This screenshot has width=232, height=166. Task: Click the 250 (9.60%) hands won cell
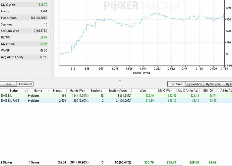[81, 101]
